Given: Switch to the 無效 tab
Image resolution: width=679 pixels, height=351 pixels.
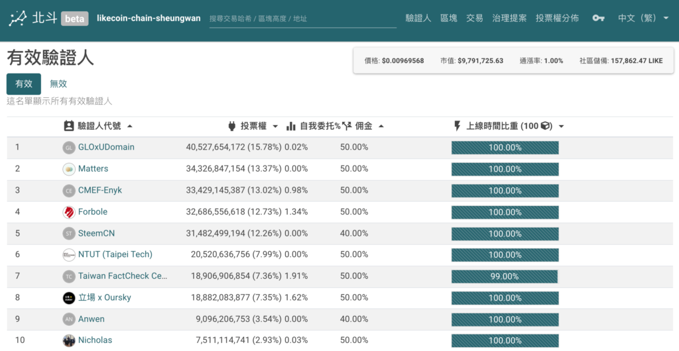Looking at the screenshot, I should coord(58,84).
